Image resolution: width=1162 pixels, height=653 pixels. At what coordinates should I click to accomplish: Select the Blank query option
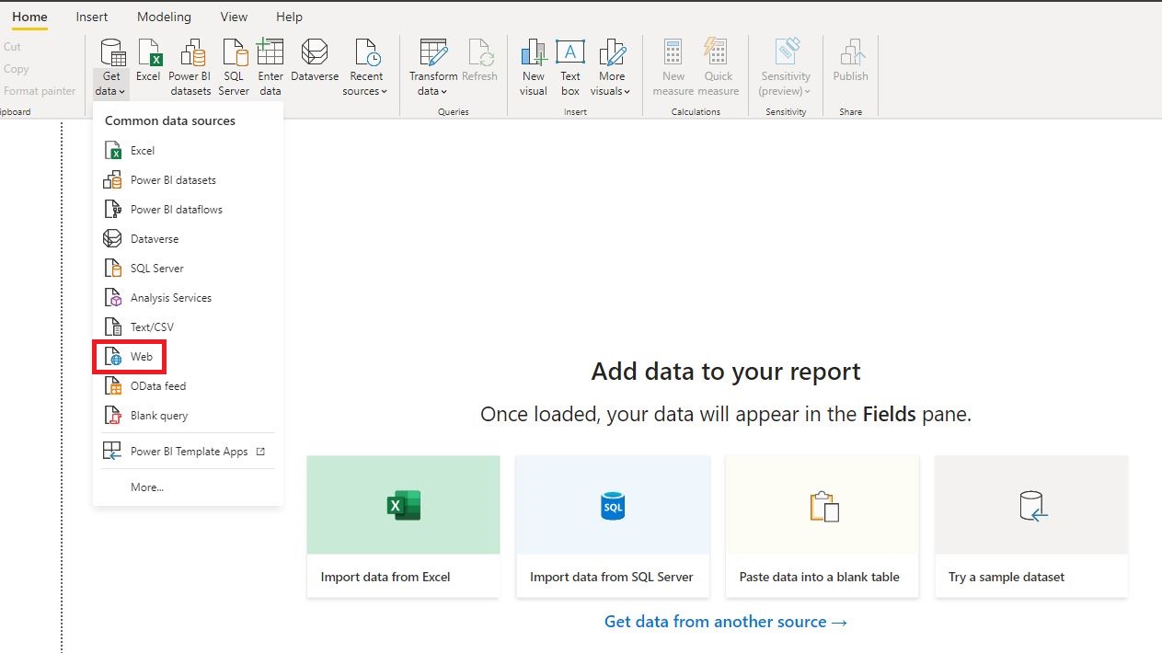pyautogui.click(x=188, y=416)
